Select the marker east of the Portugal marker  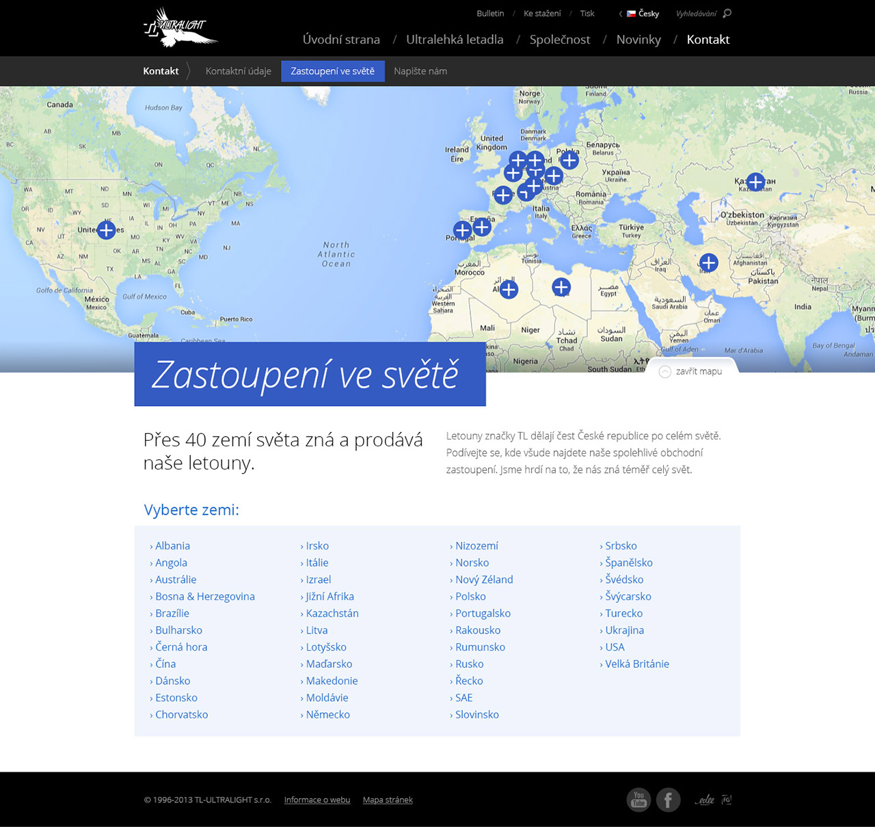point(482,227)
